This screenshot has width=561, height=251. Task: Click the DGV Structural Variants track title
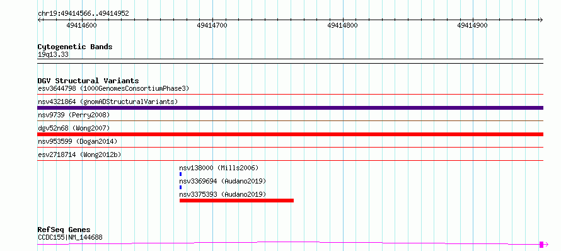[x=88, y=81]
